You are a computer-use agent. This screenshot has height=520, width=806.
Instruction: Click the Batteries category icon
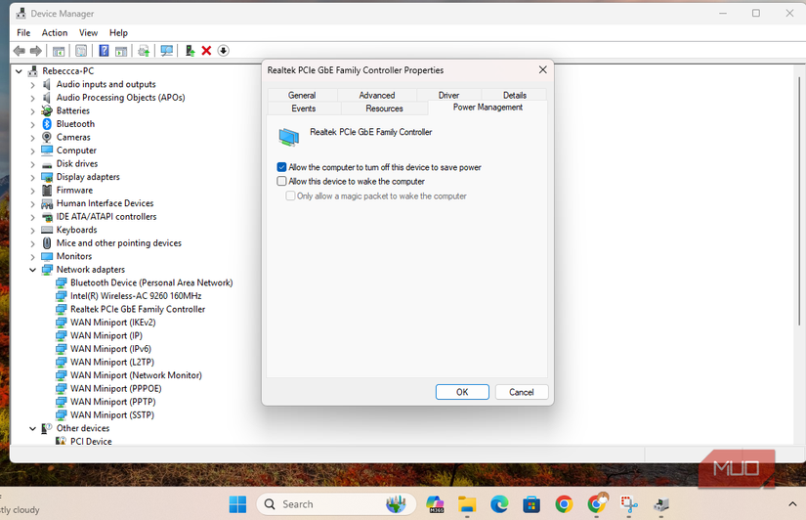[x=47, y=110]
